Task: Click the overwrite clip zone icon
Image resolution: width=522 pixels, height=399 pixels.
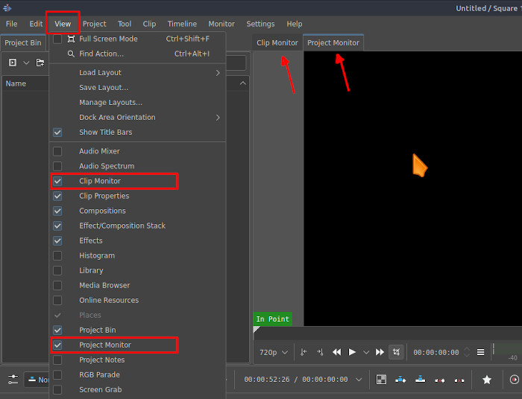Action: [x=420, y=380]
